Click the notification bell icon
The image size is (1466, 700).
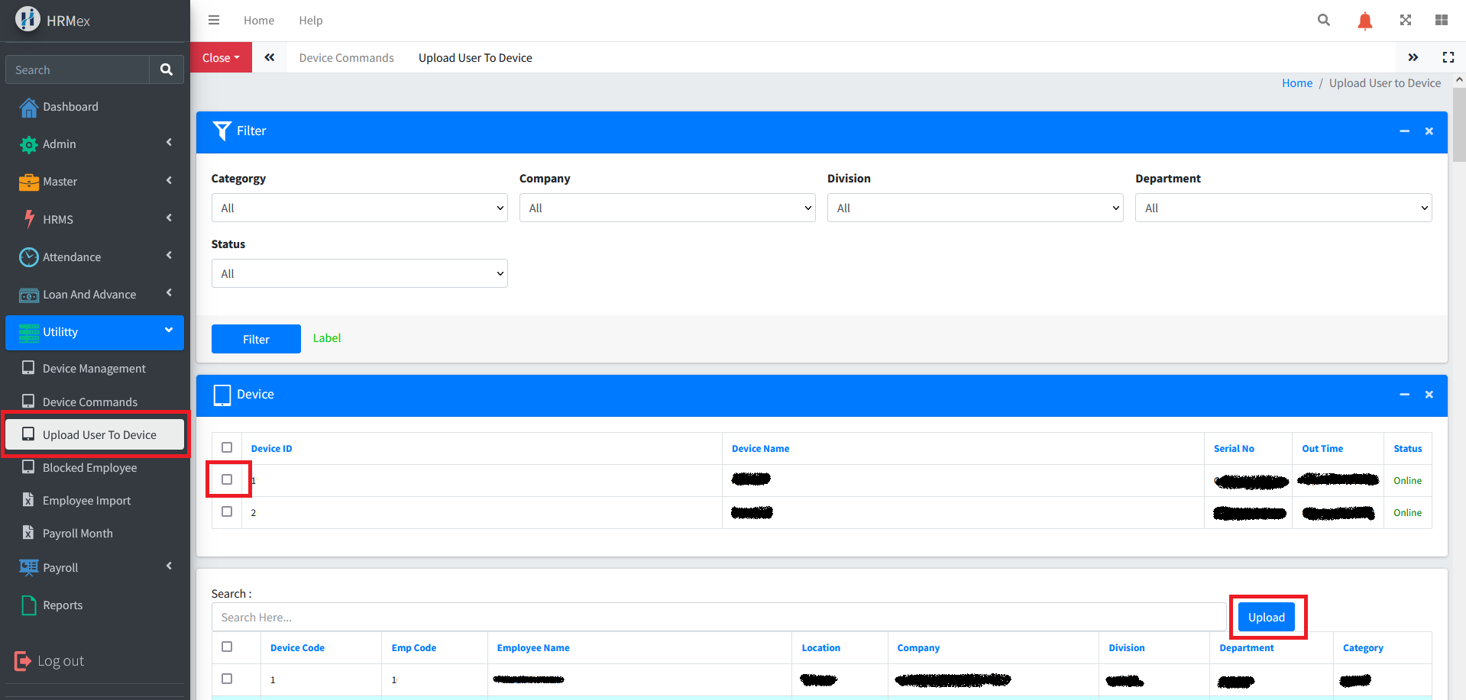(1364, 21)
